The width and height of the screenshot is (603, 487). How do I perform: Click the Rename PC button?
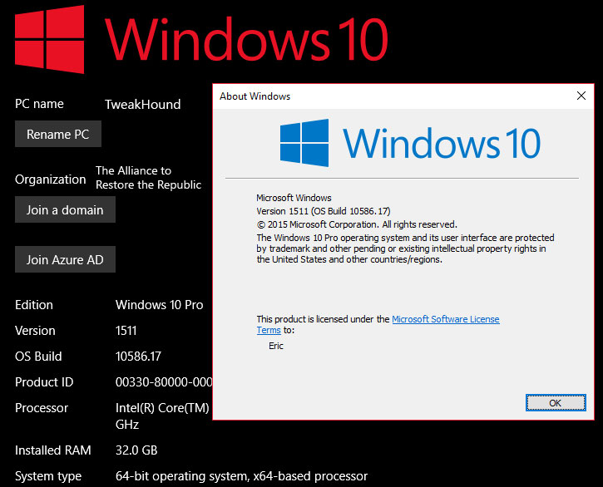pos(58,134)
